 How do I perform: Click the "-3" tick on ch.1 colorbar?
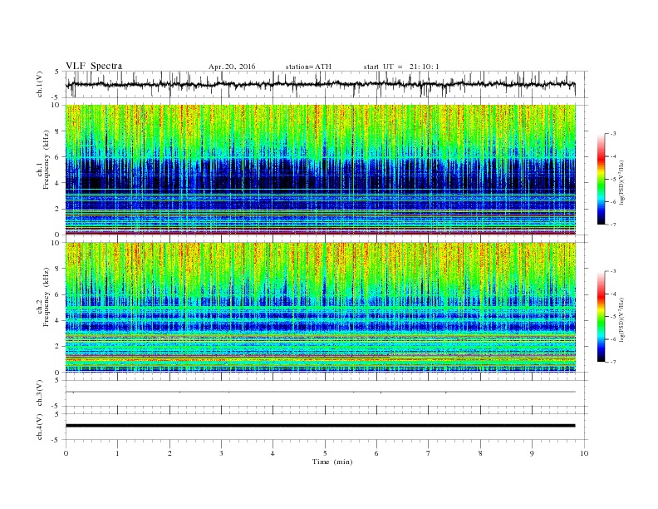[x=612, y=134]
